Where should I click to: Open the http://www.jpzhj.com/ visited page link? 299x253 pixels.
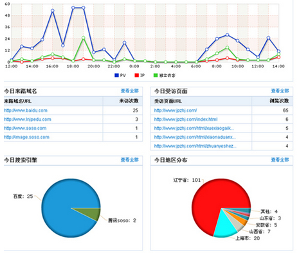(176, 110)
